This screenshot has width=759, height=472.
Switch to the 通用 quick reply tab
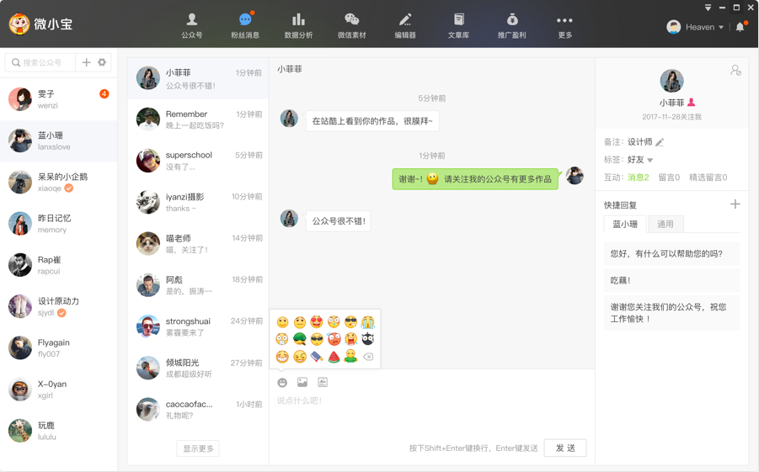pos(665,224)
